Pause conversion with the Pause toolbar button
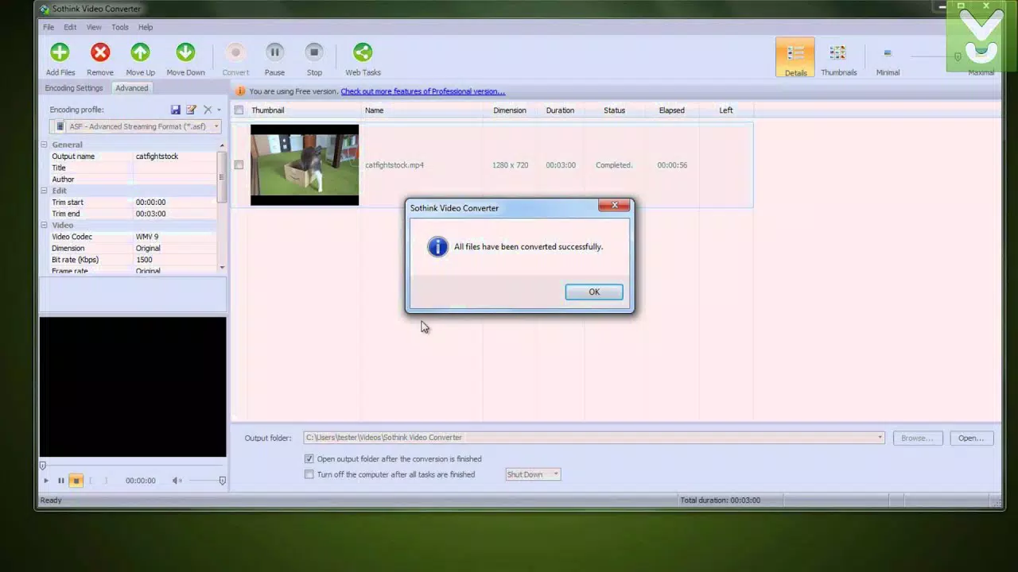 274,60
